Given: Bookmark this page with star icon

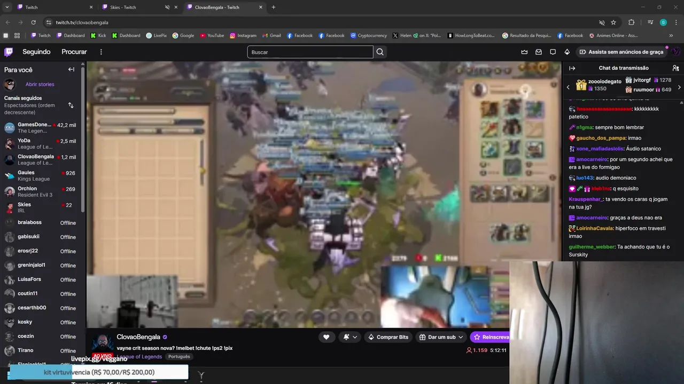Looking at the screenshot, I should point(613,22).
